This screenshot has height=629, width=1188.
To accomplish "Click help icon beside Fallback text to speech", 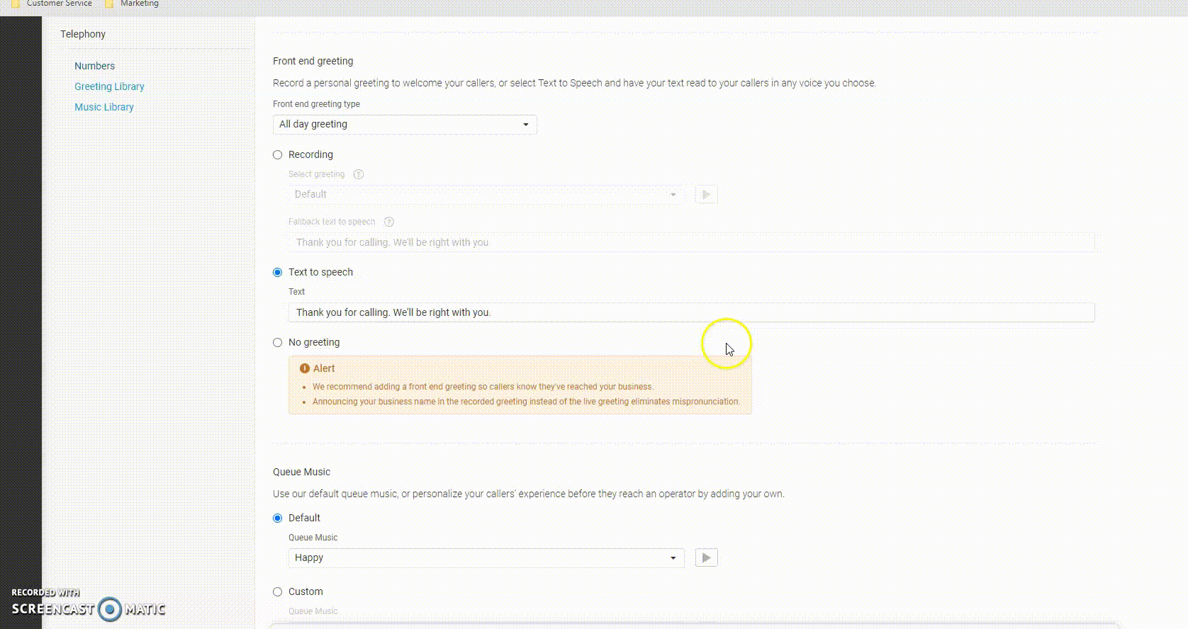I will pyautogui.click(x=388, y=222).
